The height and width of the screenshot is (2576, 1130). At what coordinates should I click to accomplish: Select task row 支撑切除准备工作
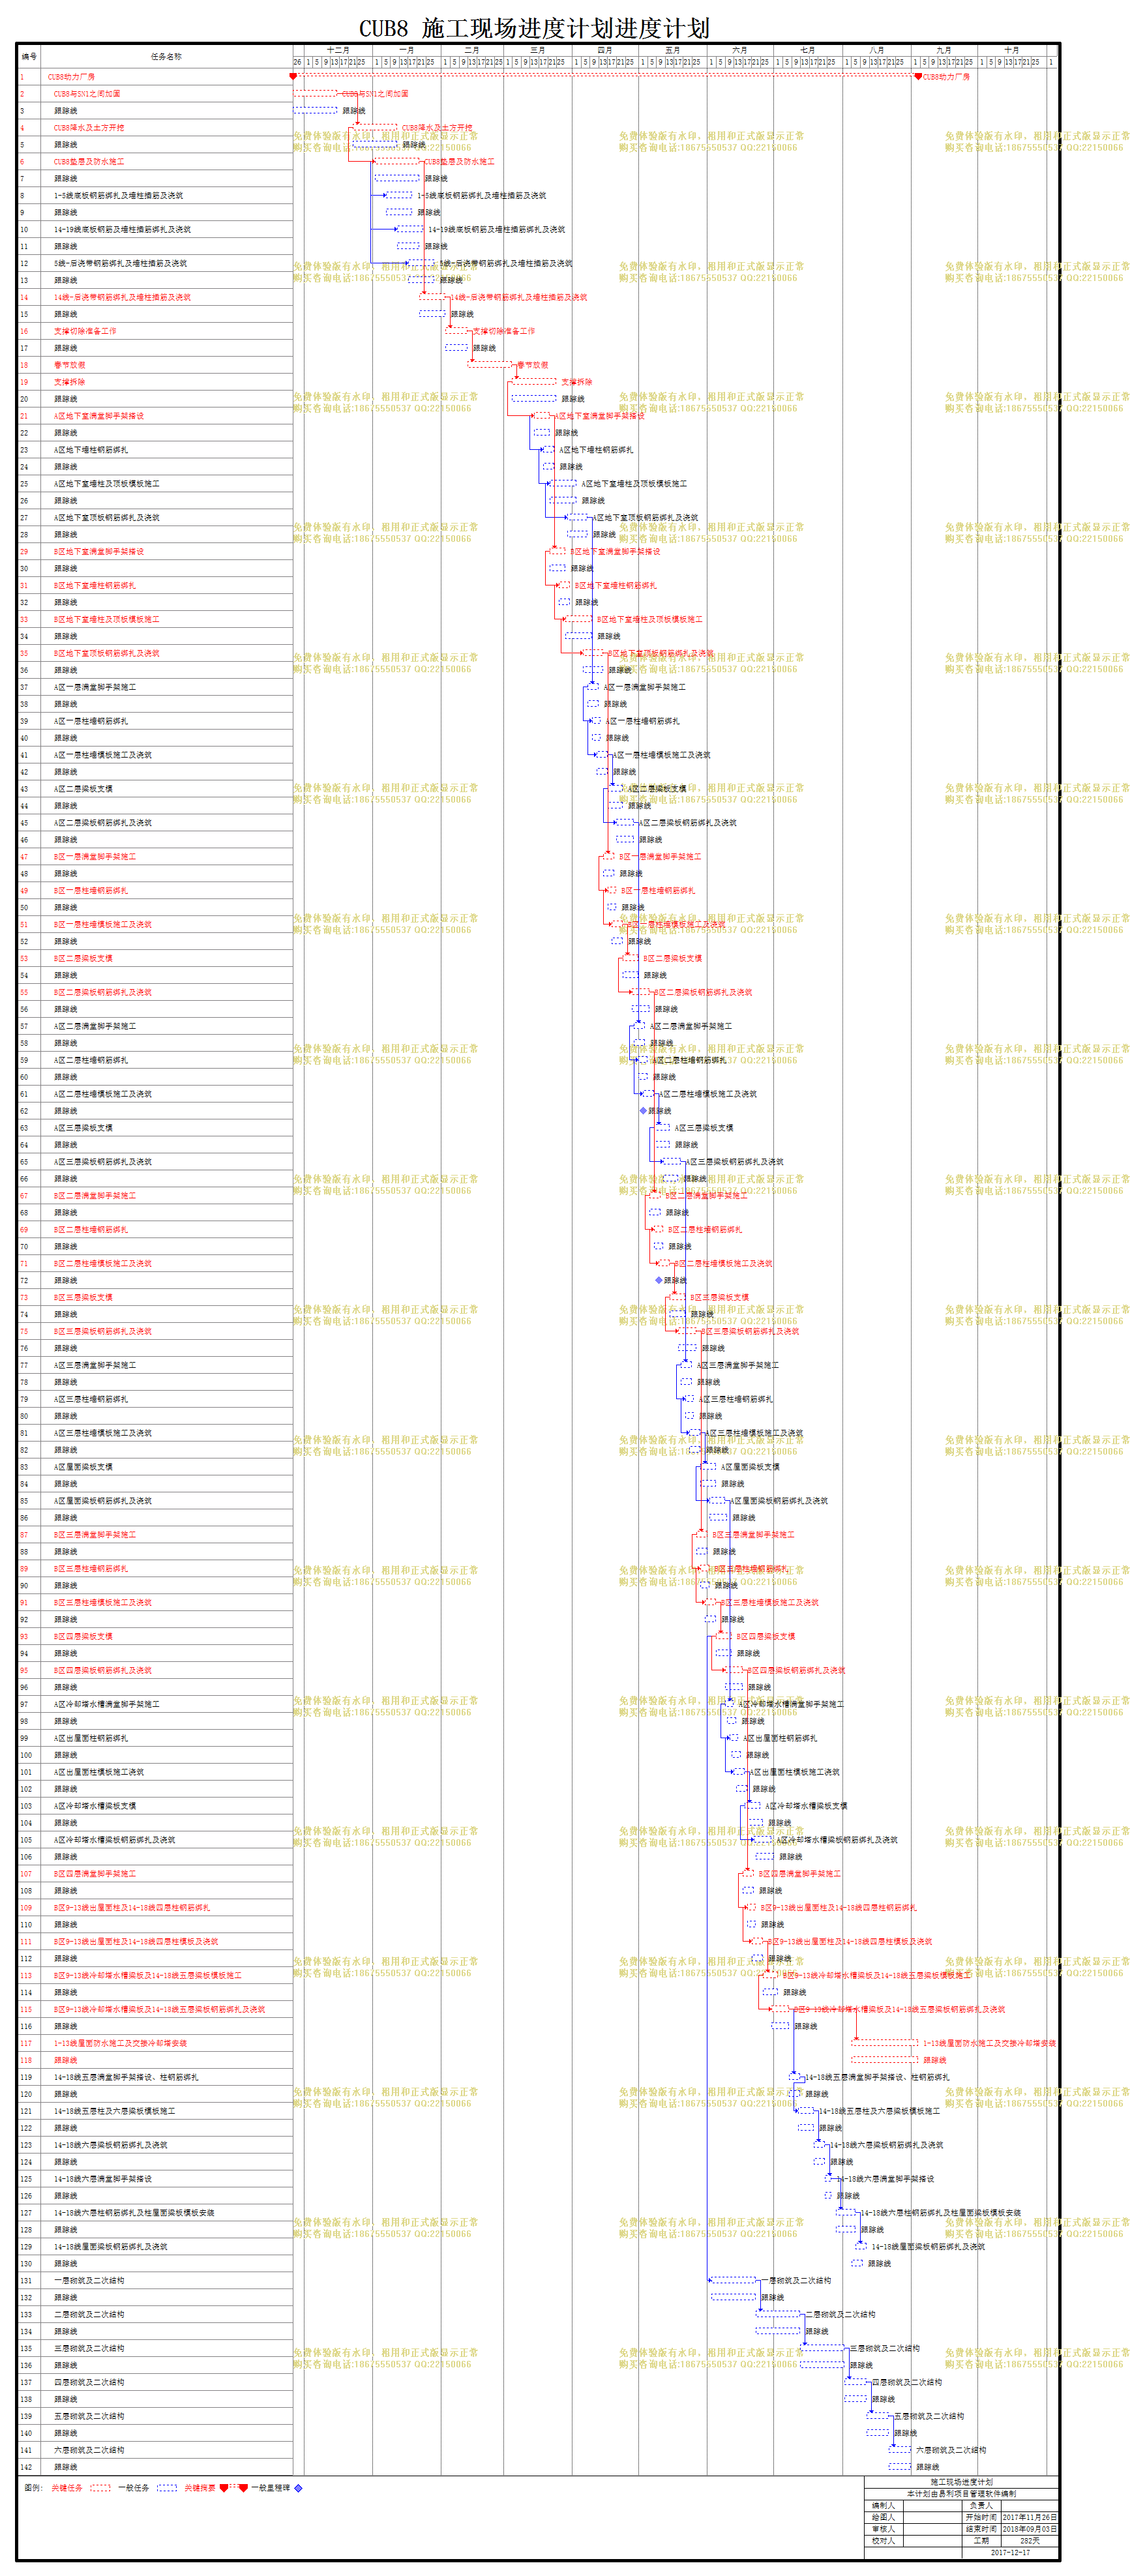155,331
